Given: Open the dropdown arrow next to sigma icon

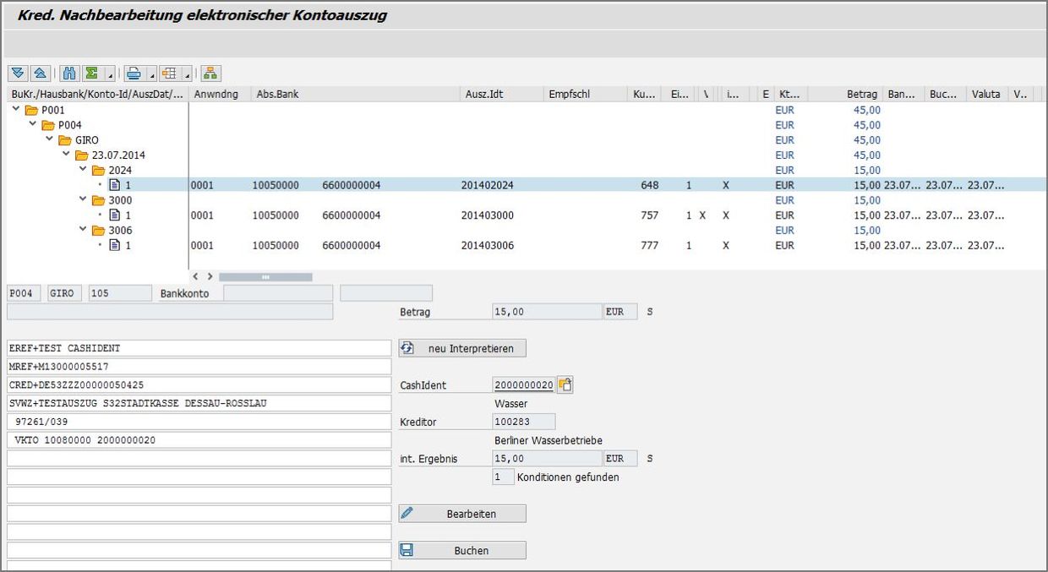Looking at the screenshot, I should coord(110,74).
